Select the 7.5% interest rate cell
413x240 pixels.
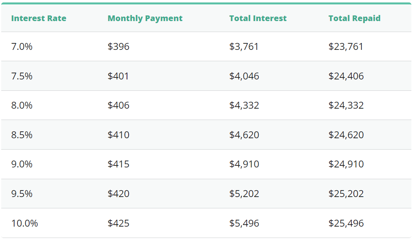coord(22,76)
